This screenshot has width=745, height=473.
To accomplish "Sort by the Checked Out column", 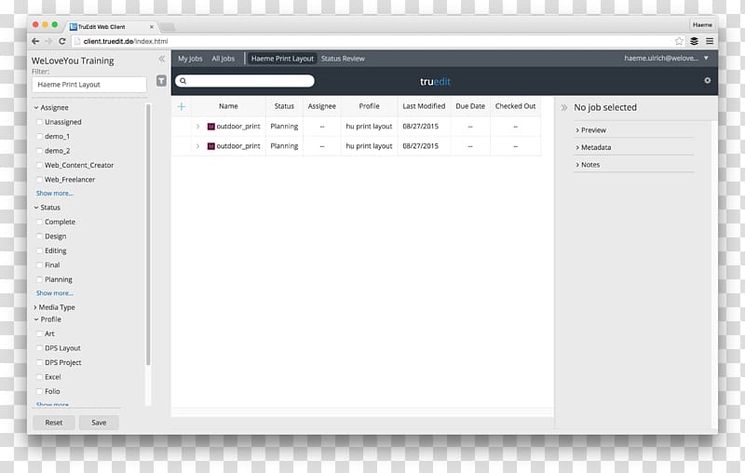I will [515, 106].
